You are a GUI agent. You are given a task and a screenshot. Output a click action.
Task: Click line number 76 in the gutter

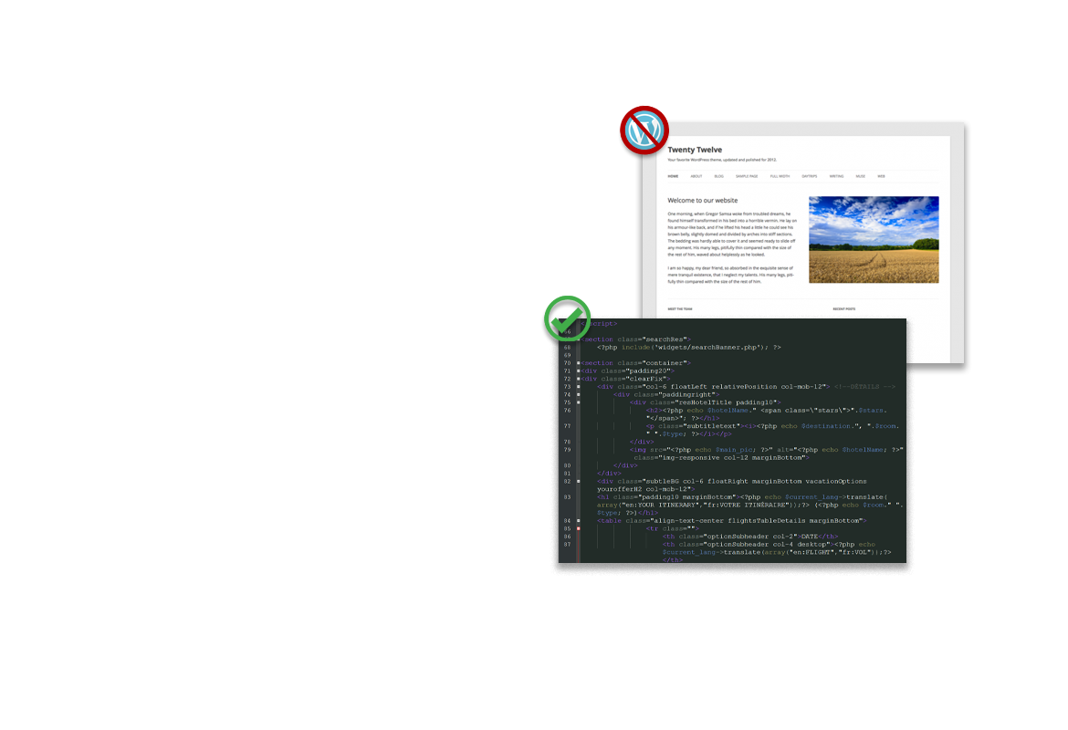[x=567, y=411]
